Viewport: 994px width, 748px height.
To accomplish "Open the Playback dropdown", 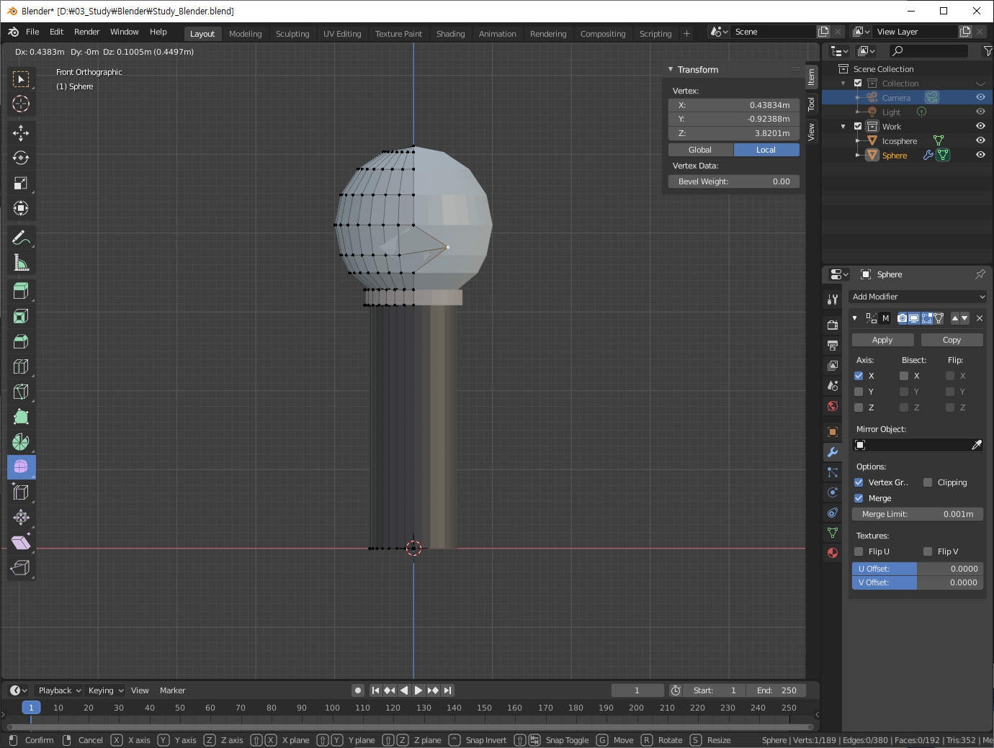I will [x=60, y=690].
